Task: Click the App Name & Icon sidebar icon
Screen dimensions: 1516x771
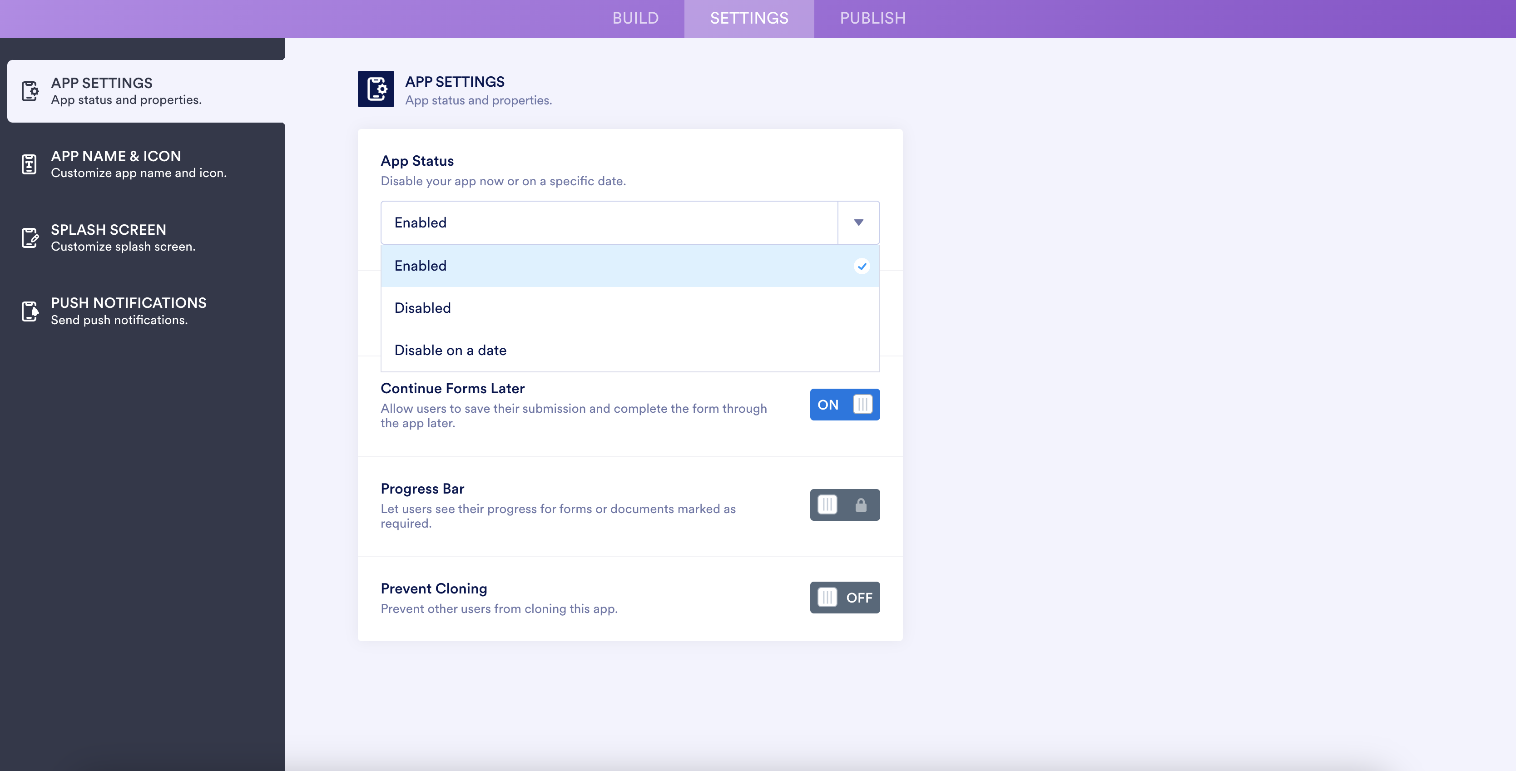Action: [30, 164]
